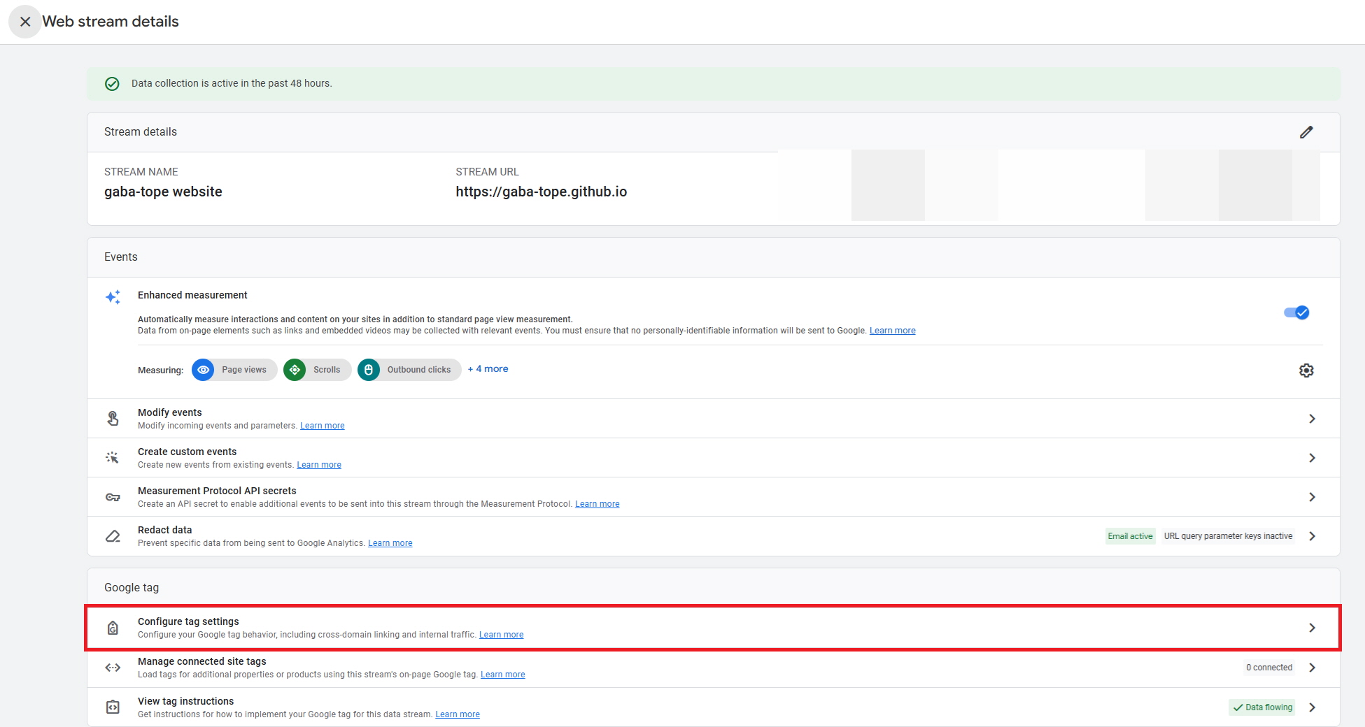Viewport: 1365px width, 727px height.
Task: Click the Google tag section header
Action: pyautogui.click(x=132, y=588)
